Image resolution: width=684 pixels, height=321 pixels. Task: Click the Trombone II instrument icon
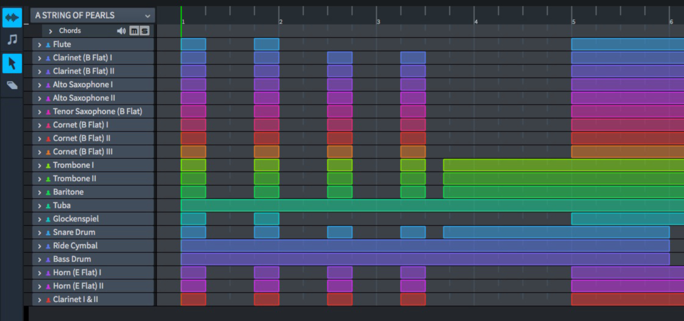[48, 179]
